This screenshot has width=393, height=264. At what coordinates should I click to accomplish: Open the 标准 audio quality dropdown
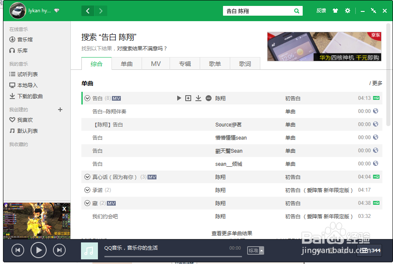point(255,250)
